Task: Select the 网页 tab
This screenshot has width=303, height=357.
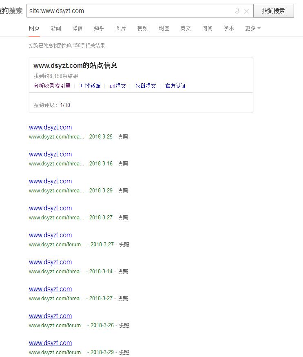Action: pyautogui.click(x=34, y=28)
